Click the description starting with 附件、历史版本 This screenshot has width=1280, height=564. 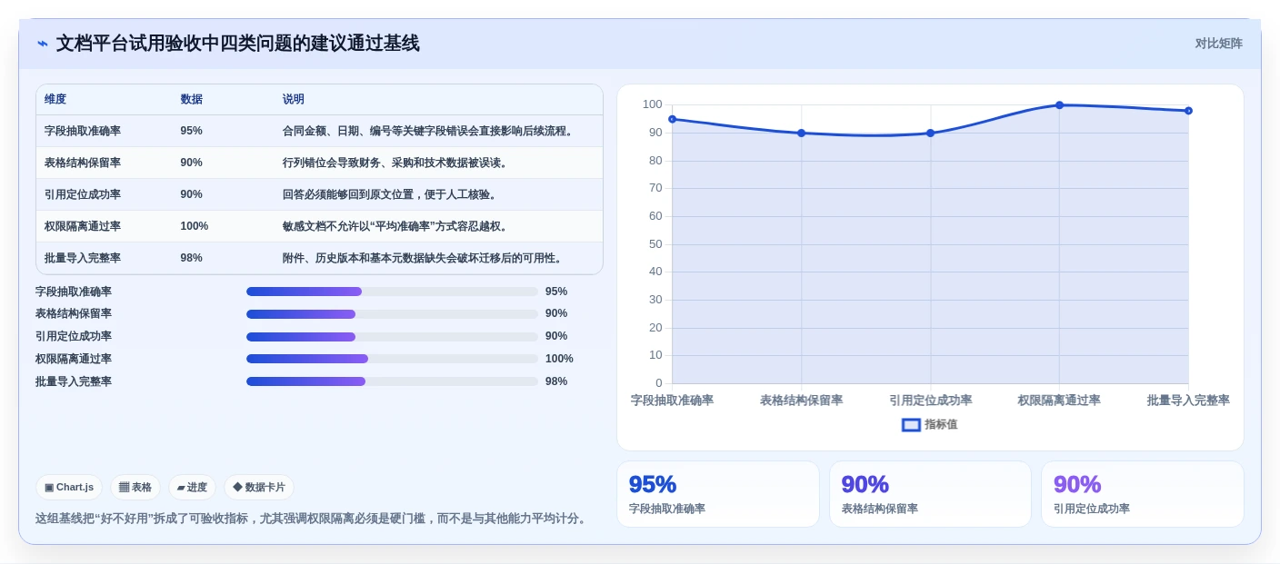click(425, 259)
